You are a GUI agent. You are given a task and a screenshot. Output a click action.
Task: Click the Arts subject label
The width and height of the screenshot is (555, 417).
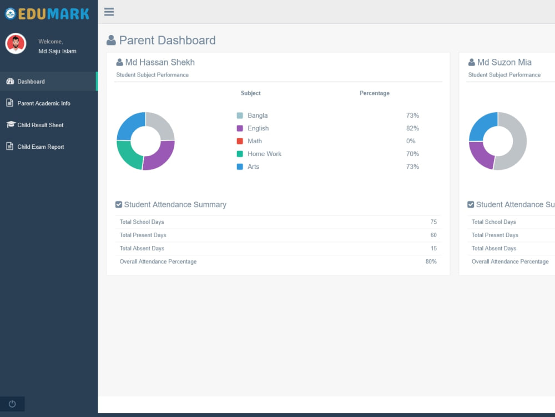tap(254, 167)
